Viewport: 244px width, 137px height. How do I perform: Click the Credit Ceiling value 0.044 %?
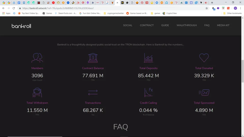148,110
